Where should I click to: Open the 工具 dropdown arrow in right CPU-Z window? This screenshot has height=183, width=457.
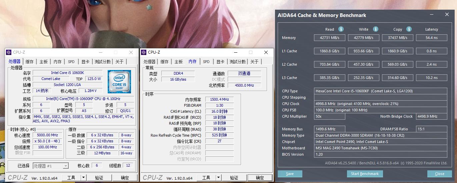(218, 178)
